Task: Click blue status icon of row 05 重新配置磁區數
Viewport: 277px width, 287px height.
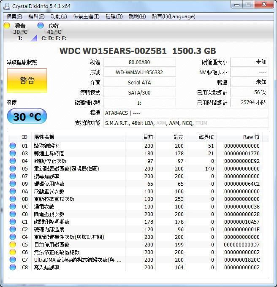Action: (x=13, y=168)
